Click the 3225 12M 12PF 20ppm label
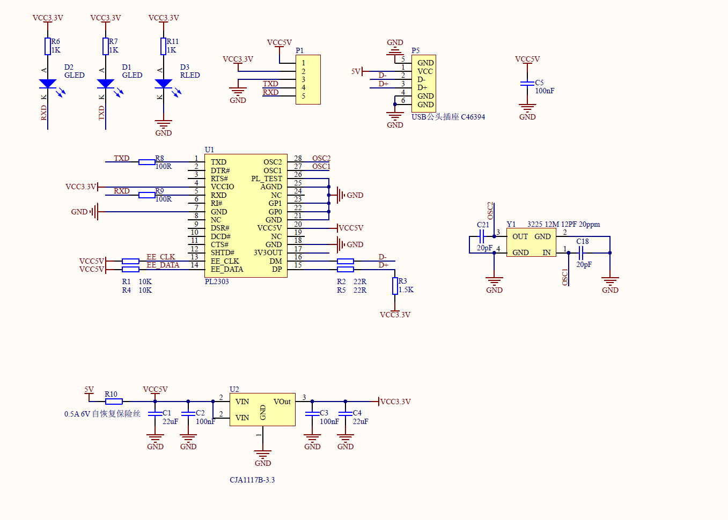This screenshot has height=520, width=728. coord(563,224)
